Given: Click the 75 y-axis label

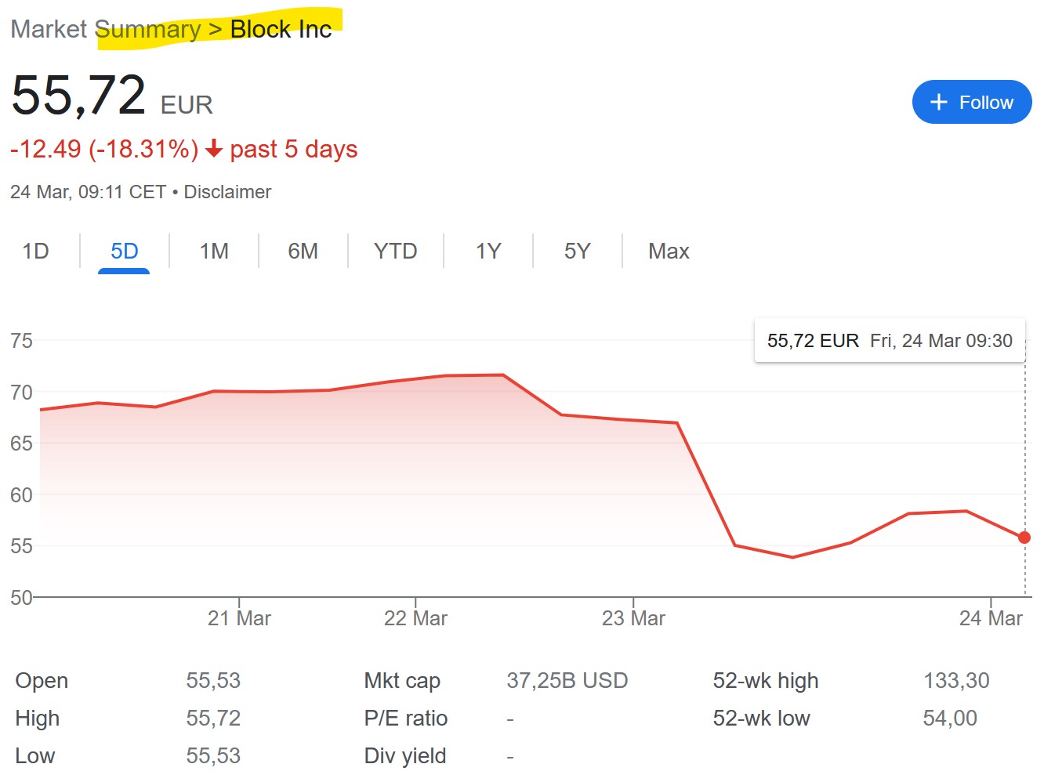Looking at the screenshot, I should [21, 341].
